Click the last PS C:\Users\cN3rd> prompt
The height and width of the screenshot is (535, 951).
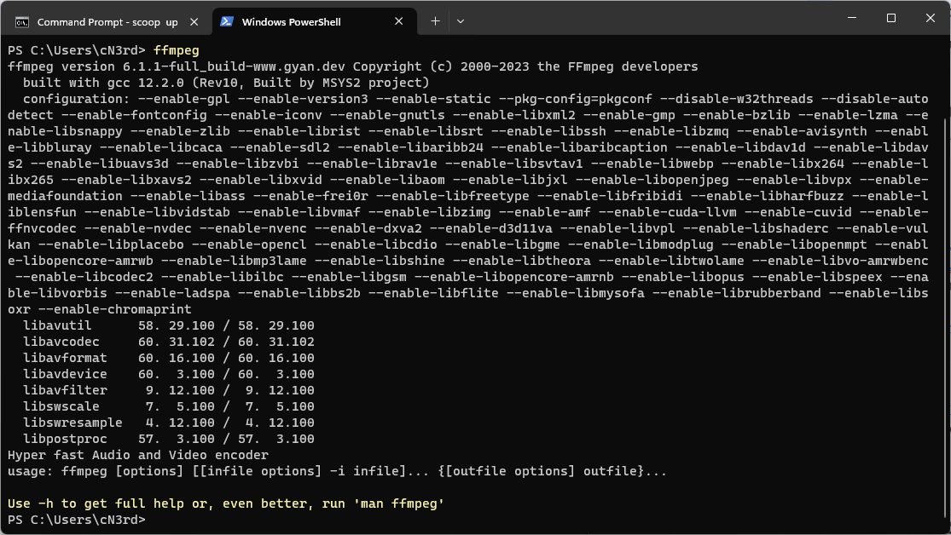coord(77,520)
